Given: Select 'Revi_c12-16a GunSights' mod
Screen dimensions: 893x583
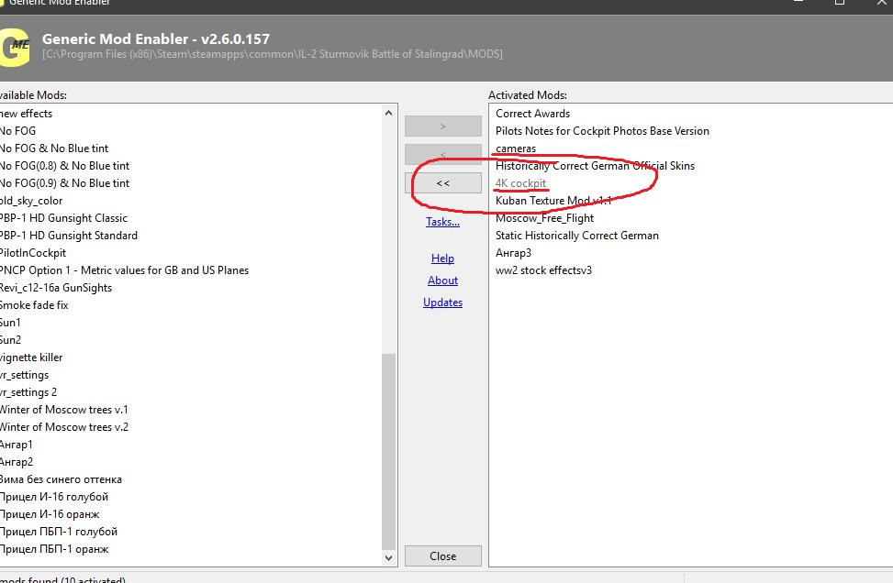Looking at the screenshot, I should coord(56,288).
